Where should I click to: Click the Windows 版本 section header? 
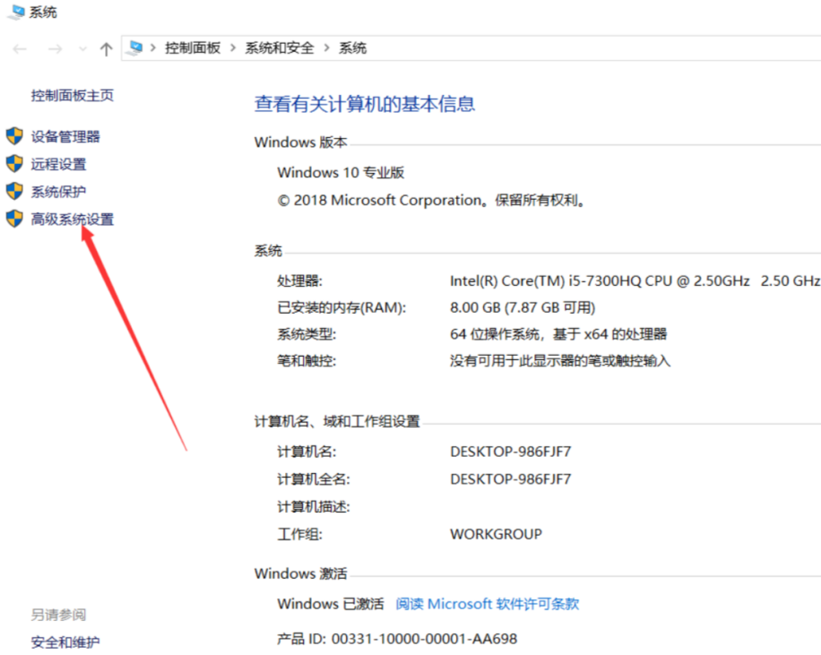[300, 142]
